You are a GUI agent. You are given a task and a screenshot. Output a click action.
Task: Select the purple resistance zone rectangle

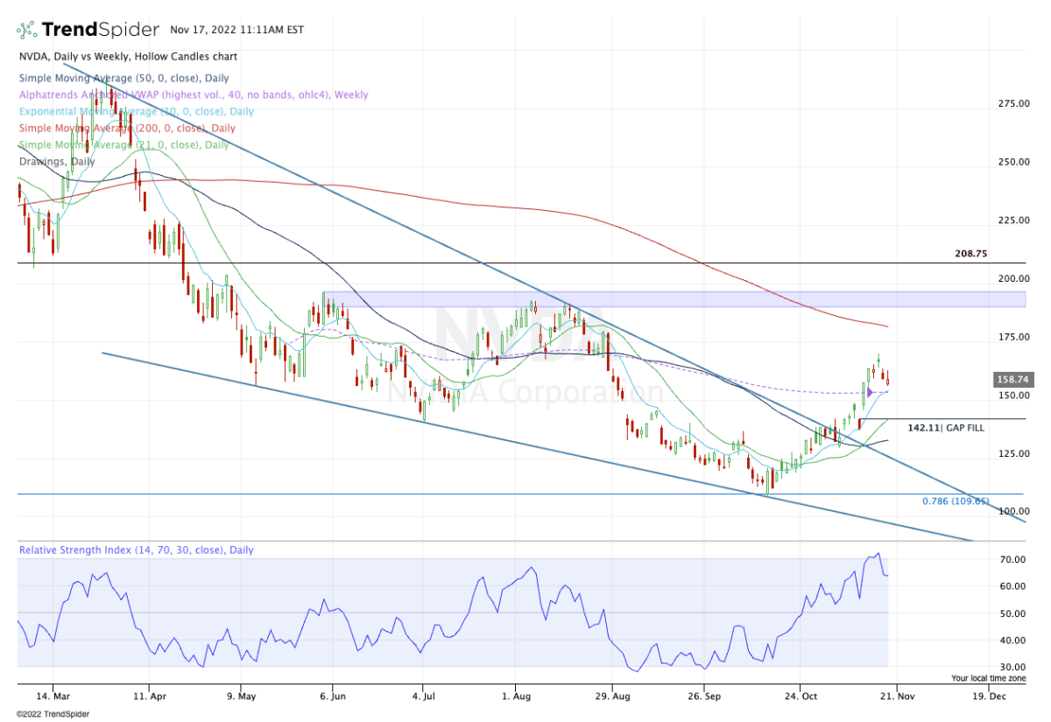(674, 299)
